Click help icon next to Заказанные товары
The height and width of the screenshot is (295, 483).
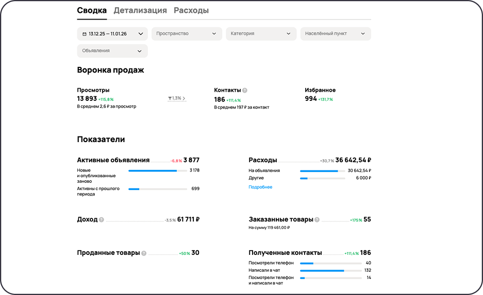coord(317,220)
